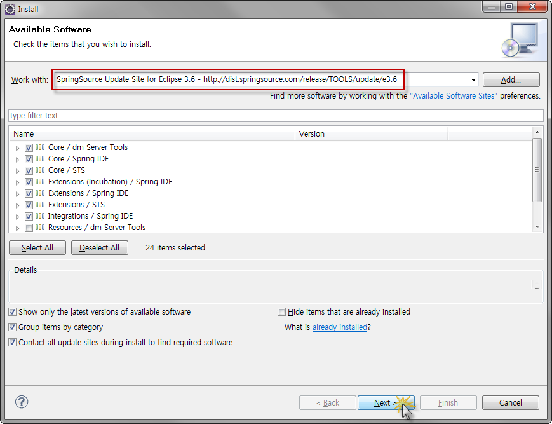
Task: Click the category icon beside Core / STS
Action: pos(40,170)
